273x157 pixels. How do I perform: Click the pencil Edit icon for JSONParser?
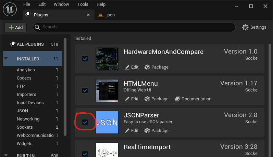click(x=127, y=131)
